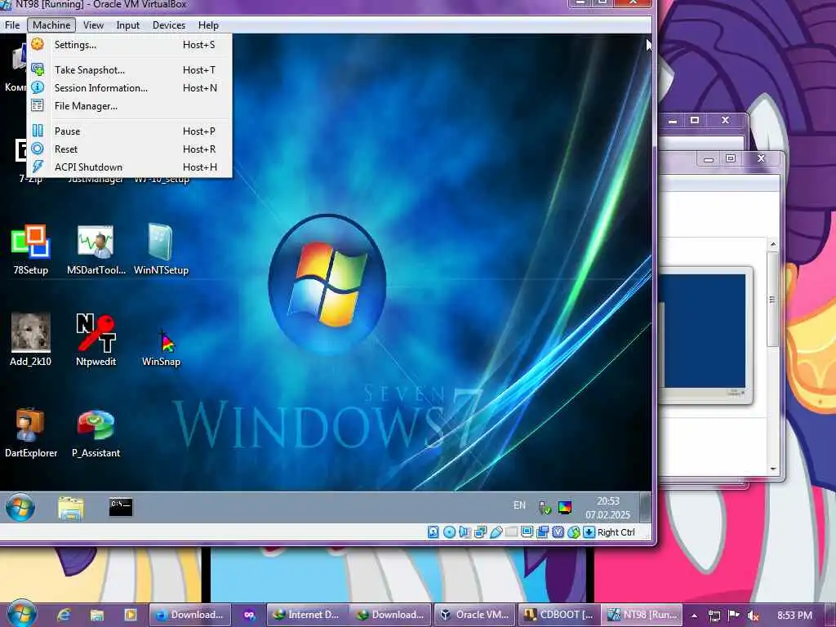Click the guest clock showing 20:53

pyautogui.click(x=607, y=508)
